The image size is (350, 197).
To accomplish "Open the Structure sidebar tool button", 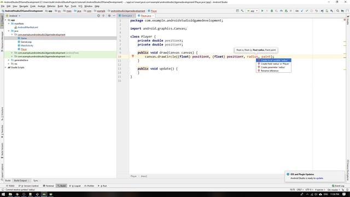I will (x=2, y=114).
